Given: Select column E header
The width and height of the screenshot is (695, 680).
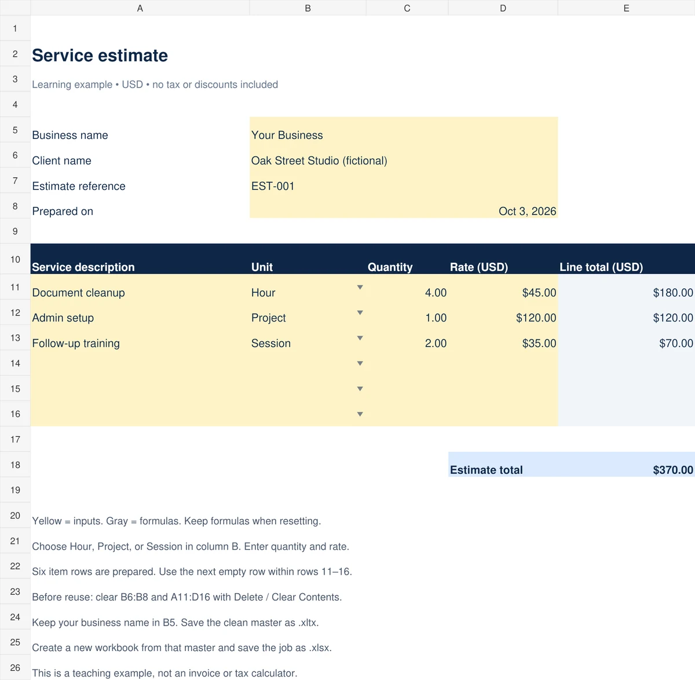Looking at the screenshot, I should pos(627,8).
